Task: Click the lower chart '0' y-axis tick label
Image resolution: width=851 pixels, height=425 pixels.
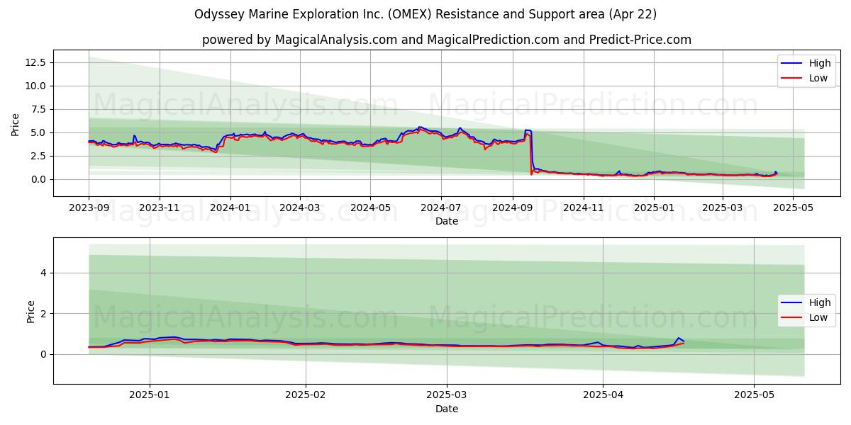Action: pyautogui.click(x=43, y=354)
